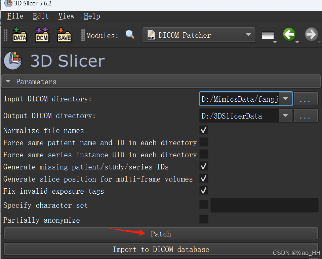Click toolbar drag handle before DATA
The height and width of the screenshot is (259, 322).
coord(6,35)
